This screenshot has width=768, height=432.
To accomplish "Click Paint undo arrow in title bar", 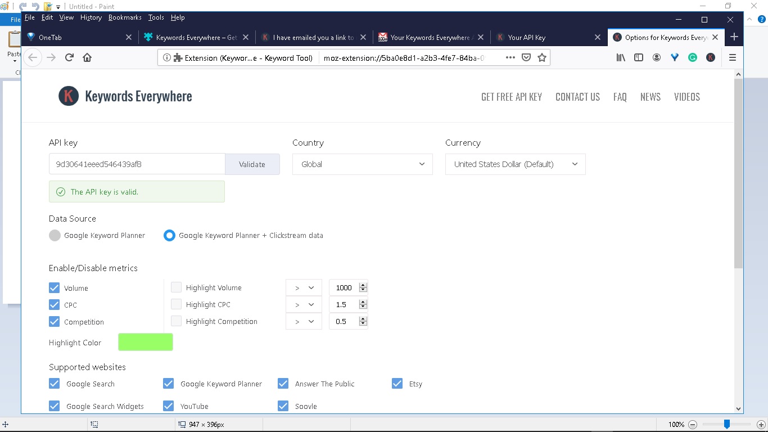I will [23, 7].
